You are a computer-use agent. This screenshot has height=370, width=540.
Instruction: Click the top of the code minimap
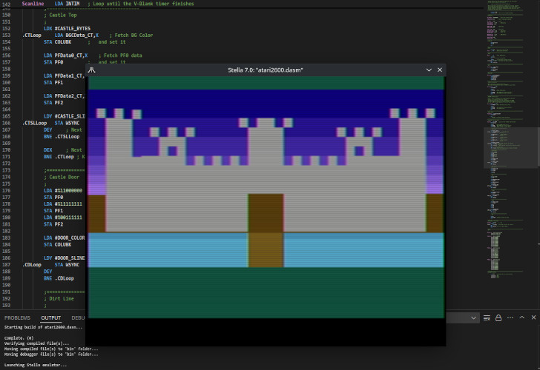coord(511,7)
